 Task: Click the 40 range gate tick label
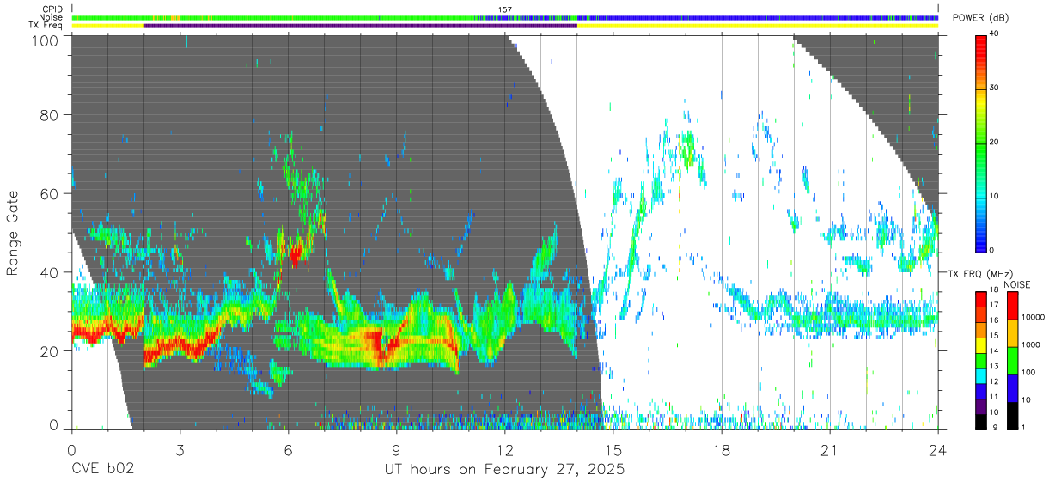tap(50, 272)
